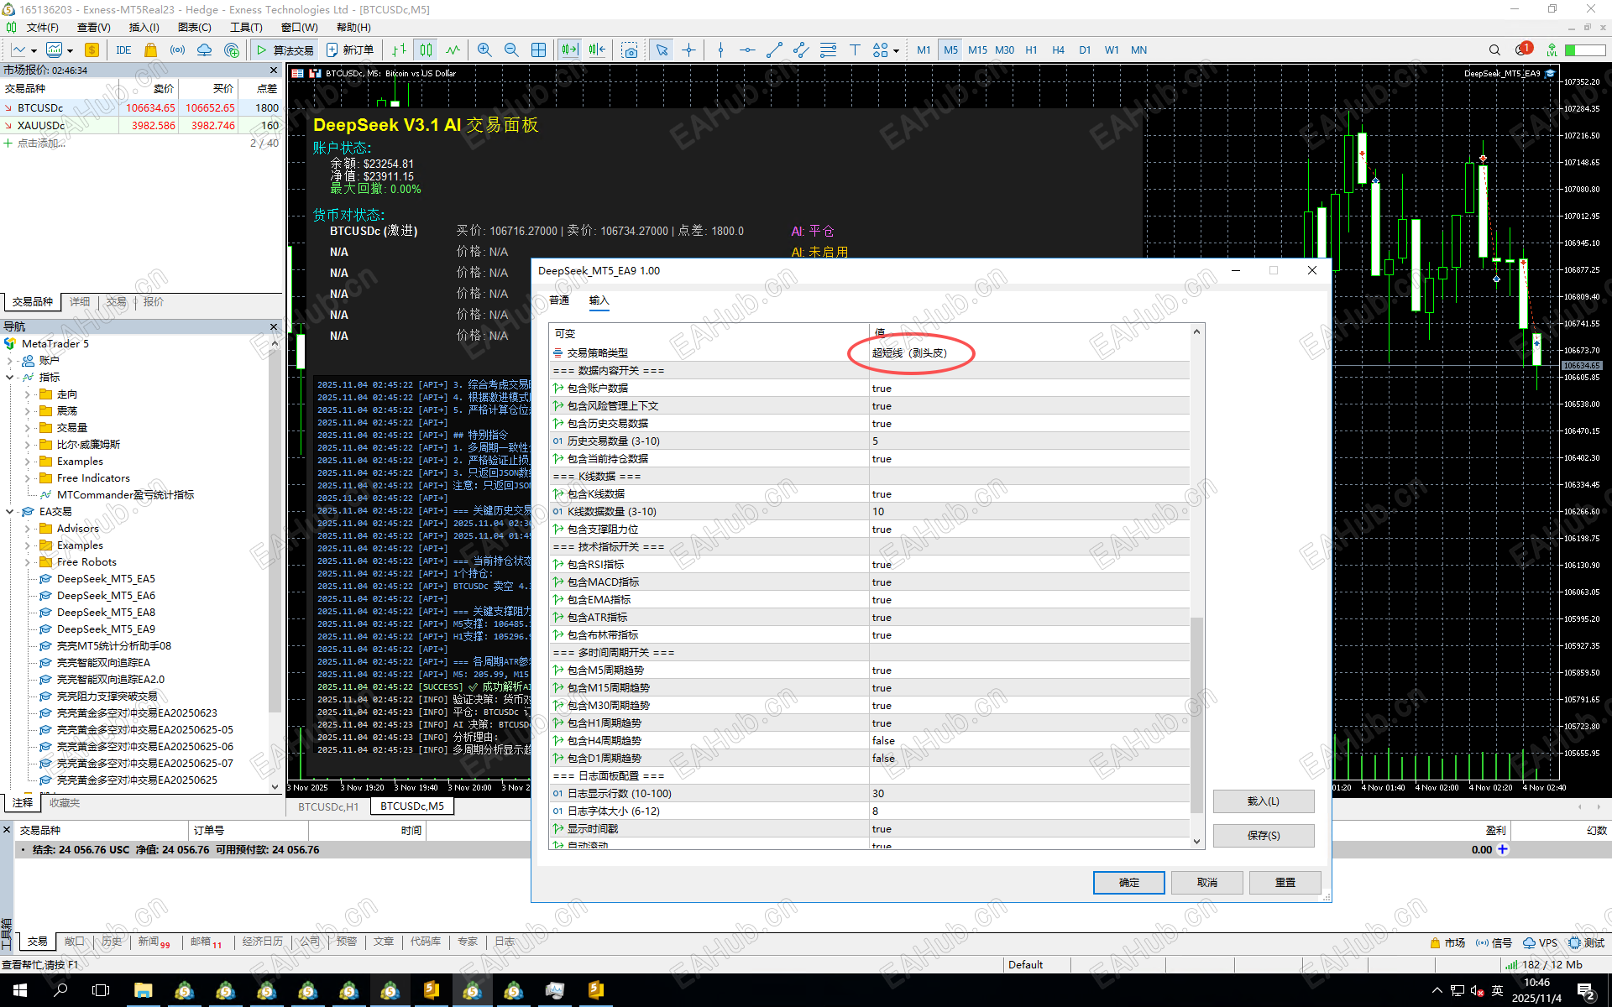This screenshot has width=1612, height=1007.
Task: Open the 历史 tab in bottom toolbox
Action: (112, 942)
